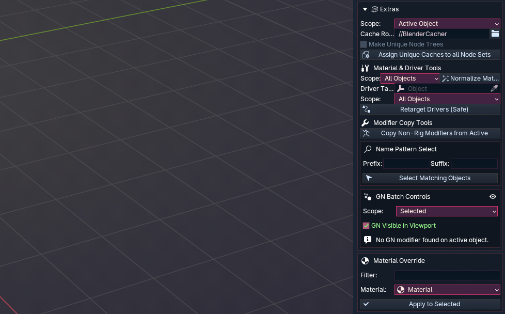The height and width of the screenshot is (314, 505).
Task: Uncheck GN Visible in Viewport
Action: tap(366, 226)
